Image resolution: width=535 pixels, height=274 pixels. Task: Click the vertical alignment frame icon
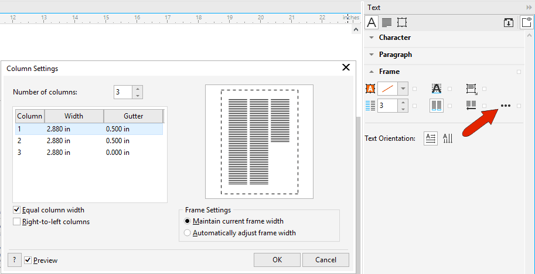point(471,89)
